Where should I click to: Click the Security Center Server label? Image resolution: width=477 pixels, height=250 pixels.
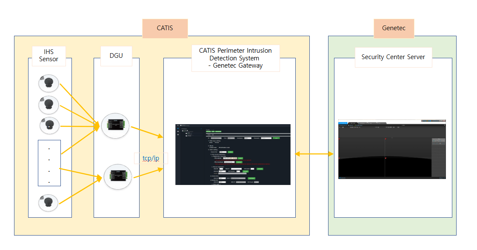(393, 57)
